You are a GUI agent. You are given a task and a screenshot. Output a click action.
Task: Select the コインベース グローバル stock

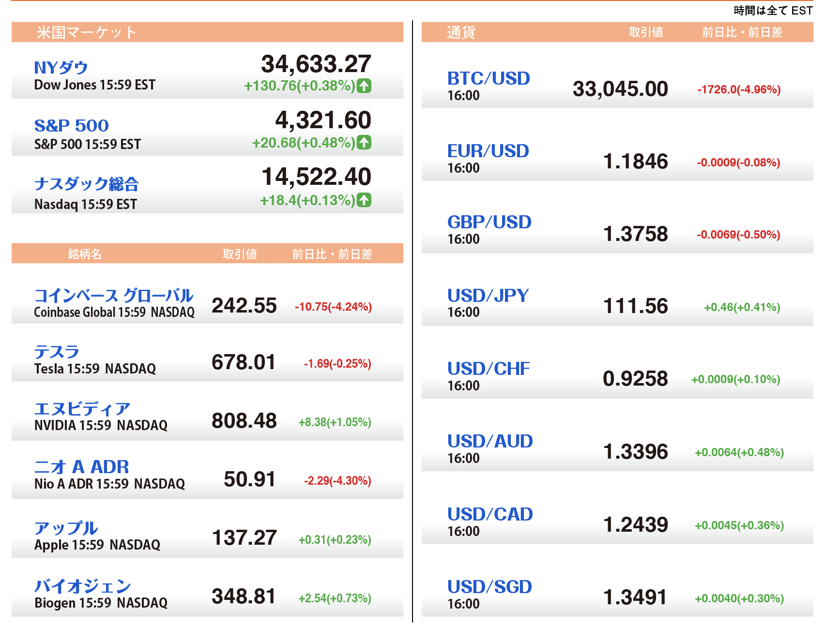[114, 295]
